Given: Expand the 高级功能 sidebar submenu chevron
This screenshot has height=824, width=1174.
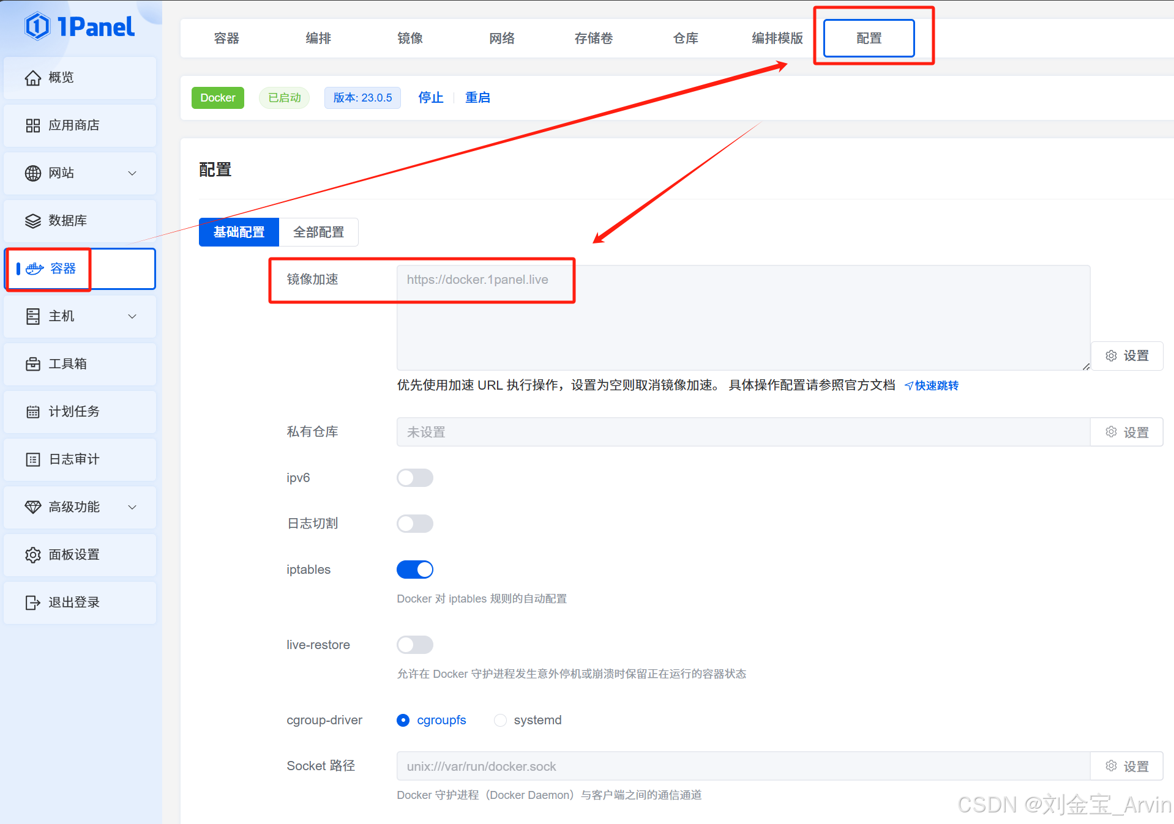Looking at the screenshot, I should pos(132,507).
